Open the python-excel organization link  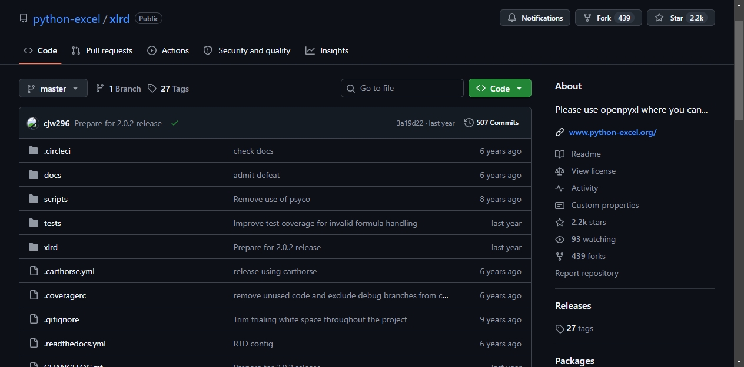[x=67, y=18]
